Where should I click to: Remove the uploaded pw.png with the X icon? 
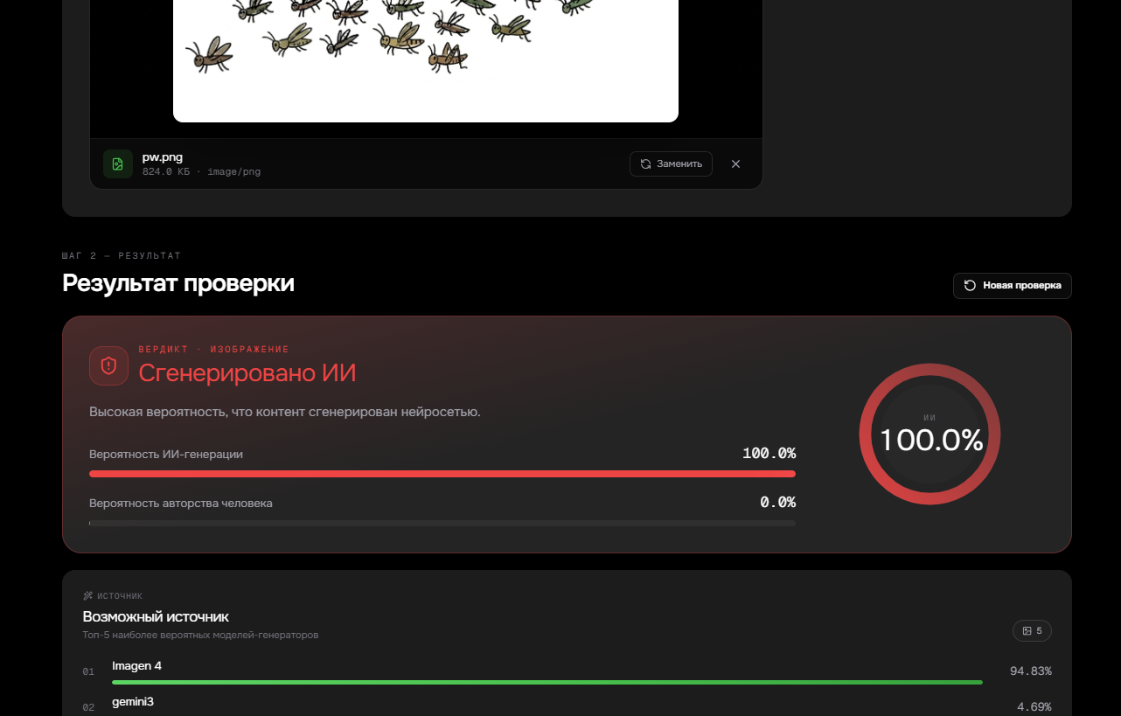(735, 163)
